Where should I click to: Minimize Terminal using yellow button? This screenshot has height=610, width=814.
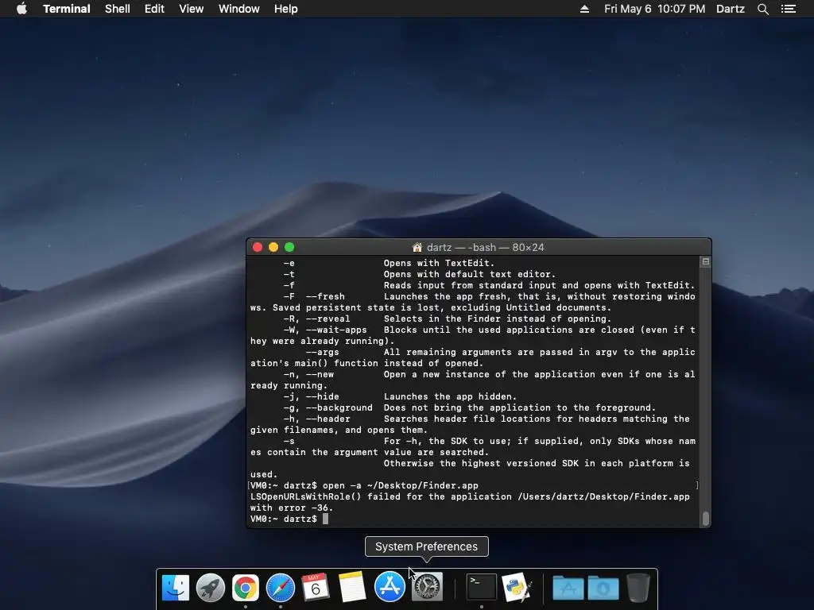pos(273,248)
